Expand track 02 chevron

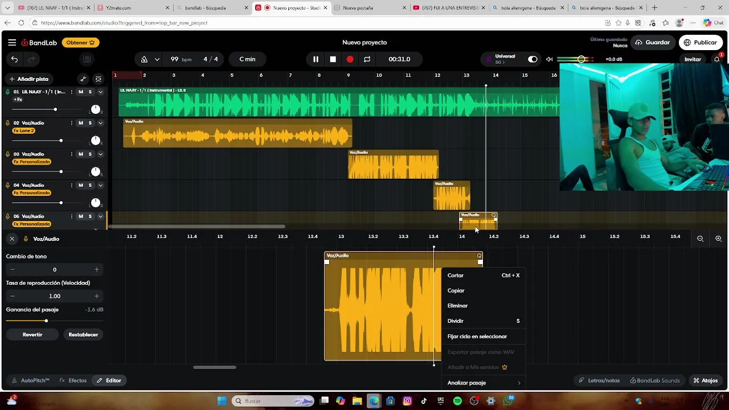[x=100, y=123]
